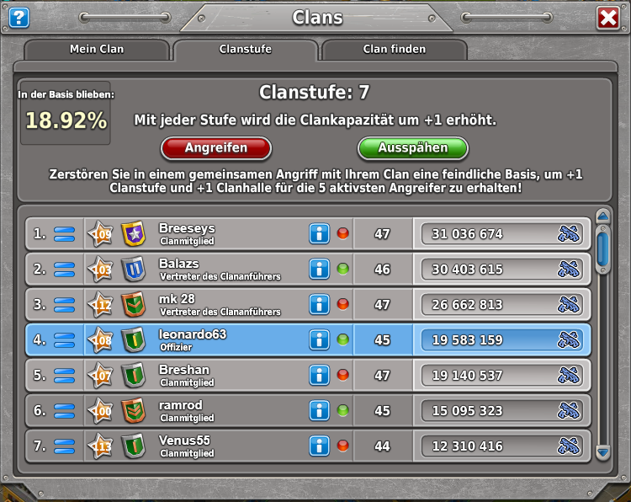Click the blue bars icon beside rank 1
631x502 pixels.
[65, 233]
